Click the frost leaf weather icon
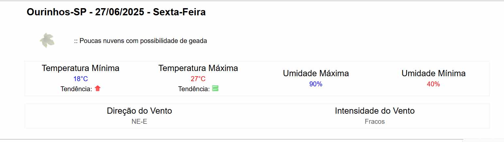The height and width of the screenshot is (142, 504). tap(47, 40)
